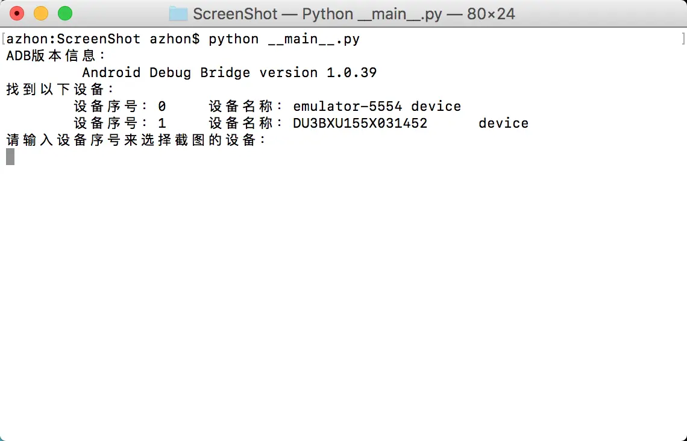Click the "找到以下设备" line
Image resolution: width=687 pixels, height=441 pixels.
pos(60,90)
